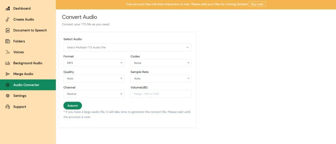This screenshot has height=144, width=336.
Task: Click the Audio Converter icon
Action: pos(8,85)
